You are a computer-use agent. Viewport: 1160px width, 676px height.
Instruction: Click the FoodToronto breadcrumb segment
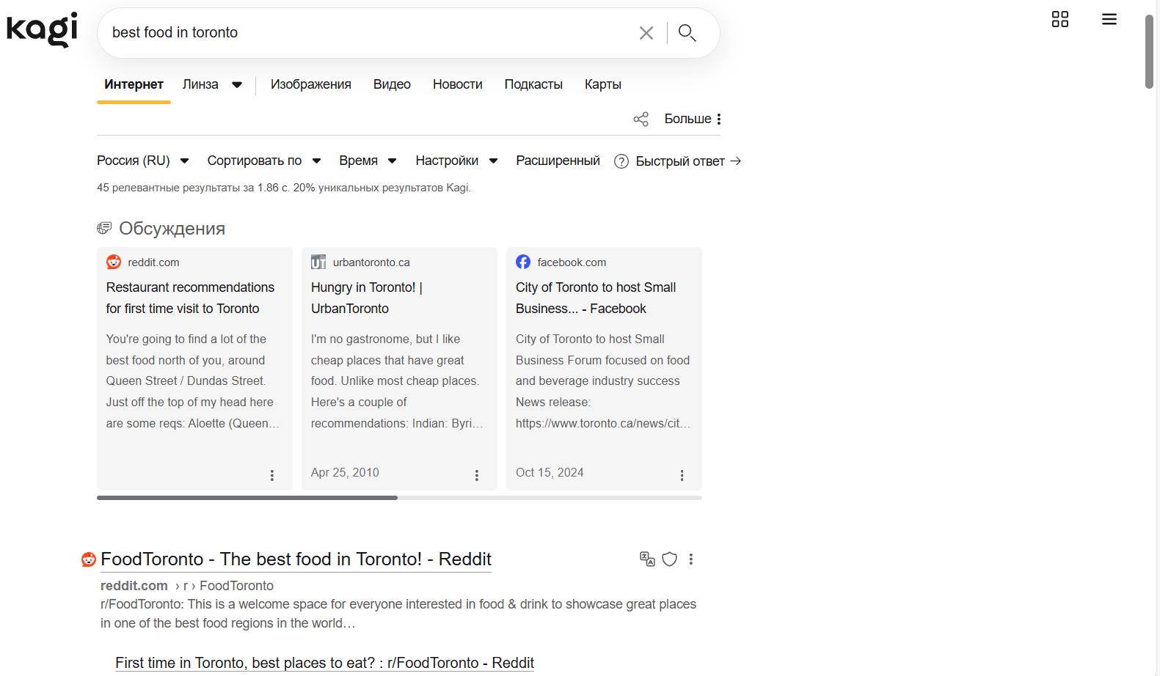[x=236, y=586]
